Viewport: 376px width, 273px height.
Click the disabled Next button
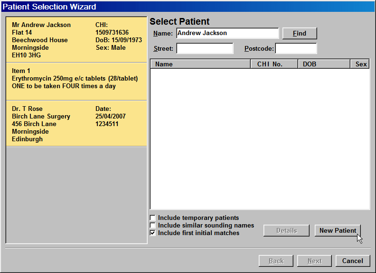[x=314, y=261]
